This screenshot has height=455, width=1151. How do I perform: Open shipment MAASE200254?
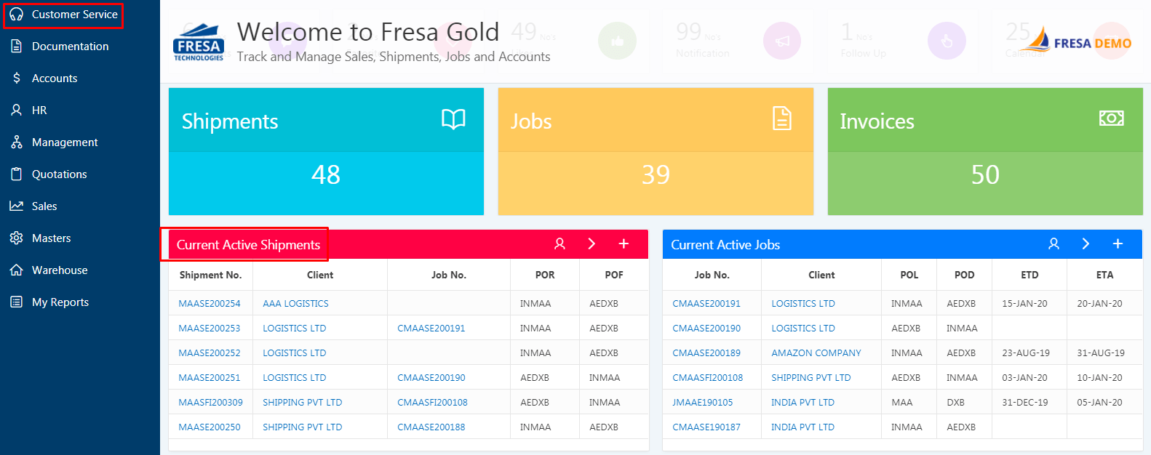pos(210,303)
